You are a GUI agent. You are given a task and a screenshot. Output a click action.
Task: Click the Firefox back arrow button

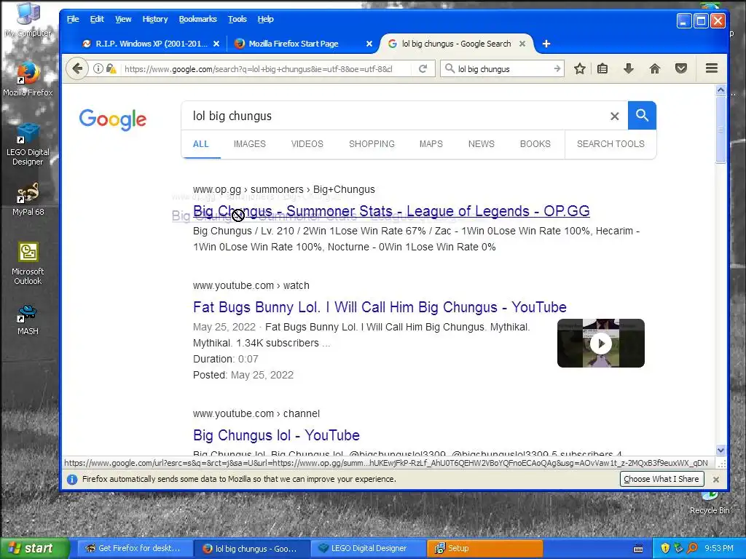(x=77, y=69)
